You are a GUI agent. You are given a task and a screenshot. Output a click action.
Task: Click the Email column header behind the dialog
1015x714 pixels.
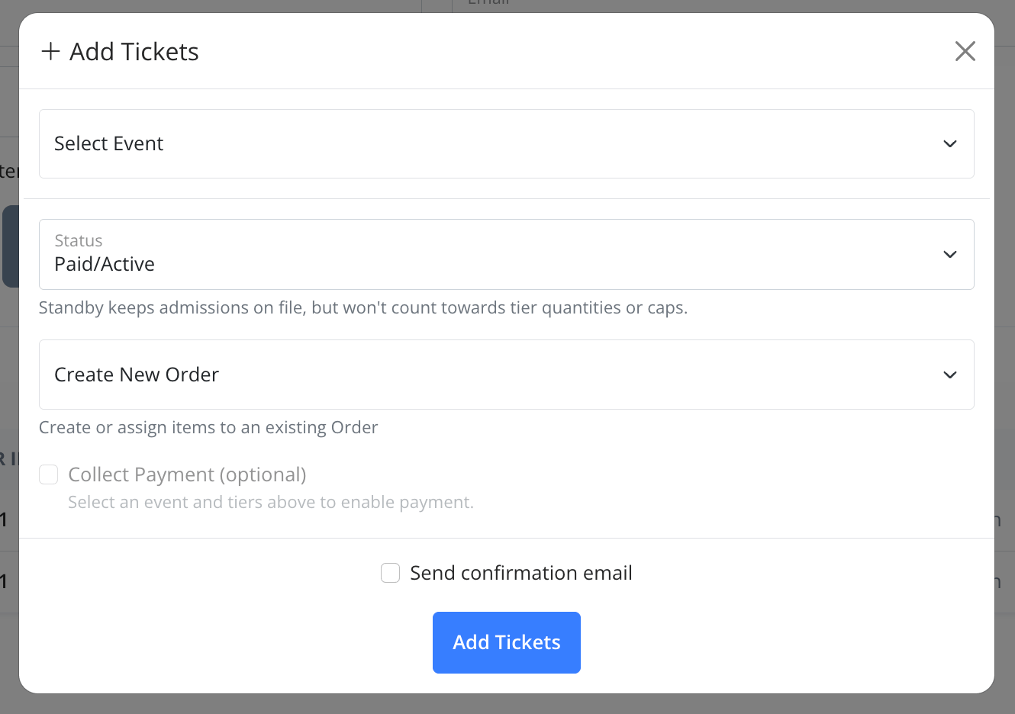point(488,3)
